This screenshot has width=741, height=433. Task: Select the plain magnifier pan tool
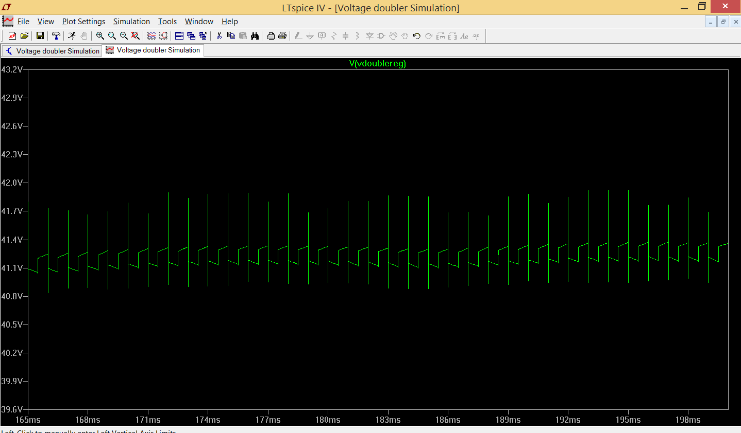112,35
